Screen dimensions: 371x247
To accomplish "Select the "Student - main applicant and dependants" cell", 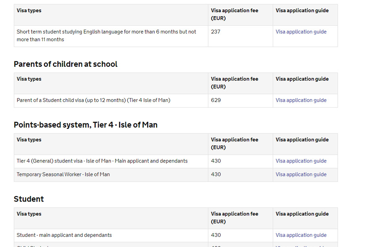I will point(111,236).
